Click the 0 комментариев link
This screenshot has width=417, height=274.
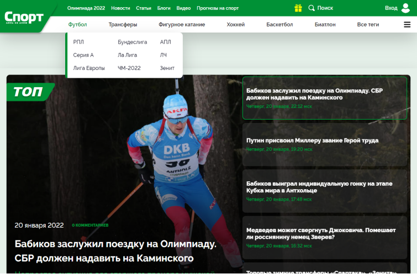pyautogui.click(x=90, y=225)
